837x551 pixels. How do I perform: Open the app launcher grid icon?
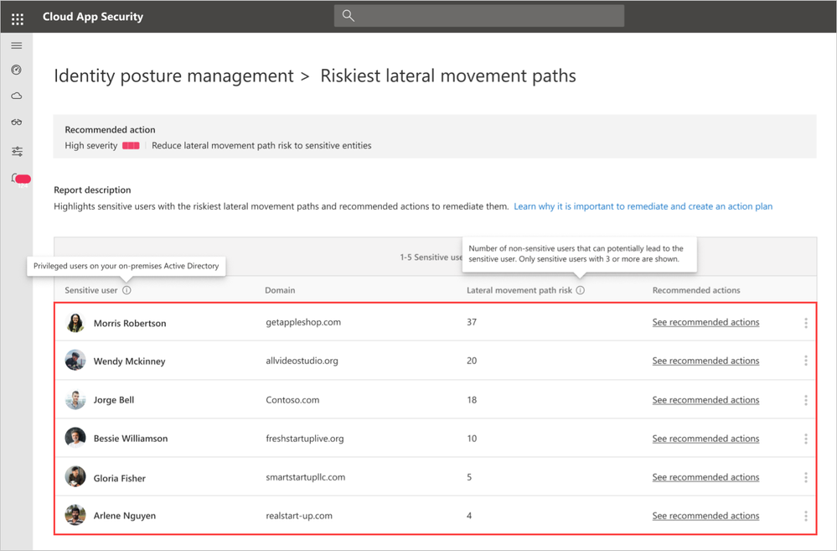click(x=17, y=19)
